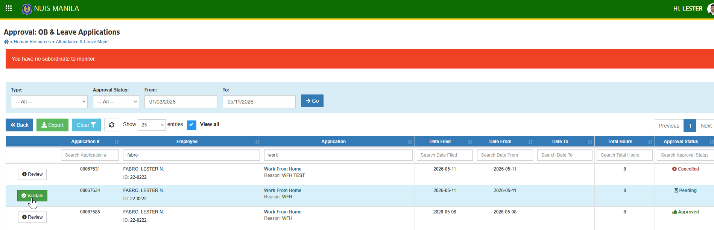Sort by Date To column arrows
The image size is (714, 230).
[590, 142]
